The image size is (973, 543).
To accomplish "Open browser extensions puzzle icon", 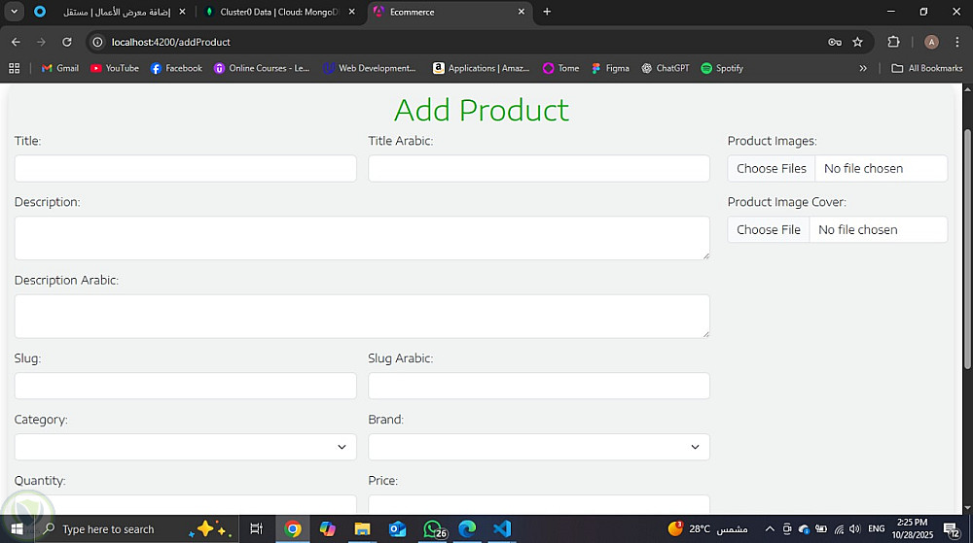I will (x=893, y=42).
